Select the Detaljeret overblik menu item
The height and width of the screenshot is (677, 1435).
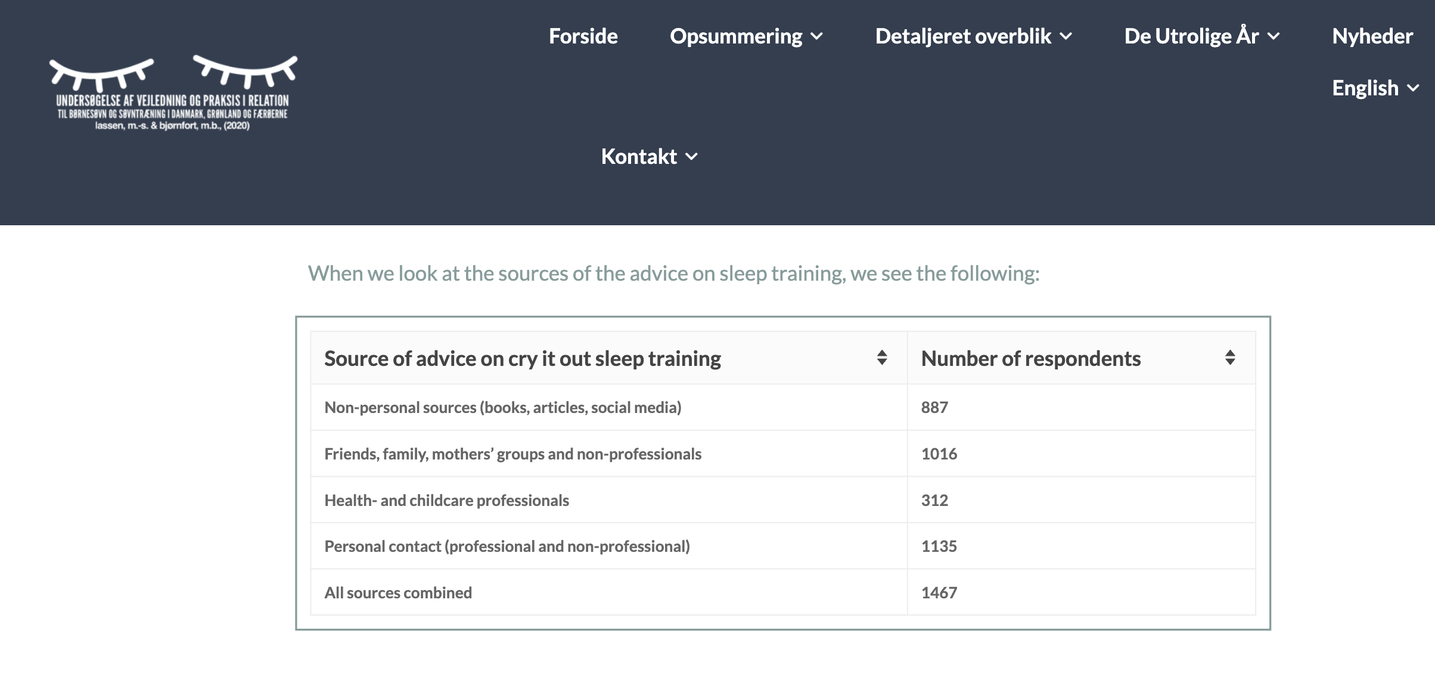963,36
